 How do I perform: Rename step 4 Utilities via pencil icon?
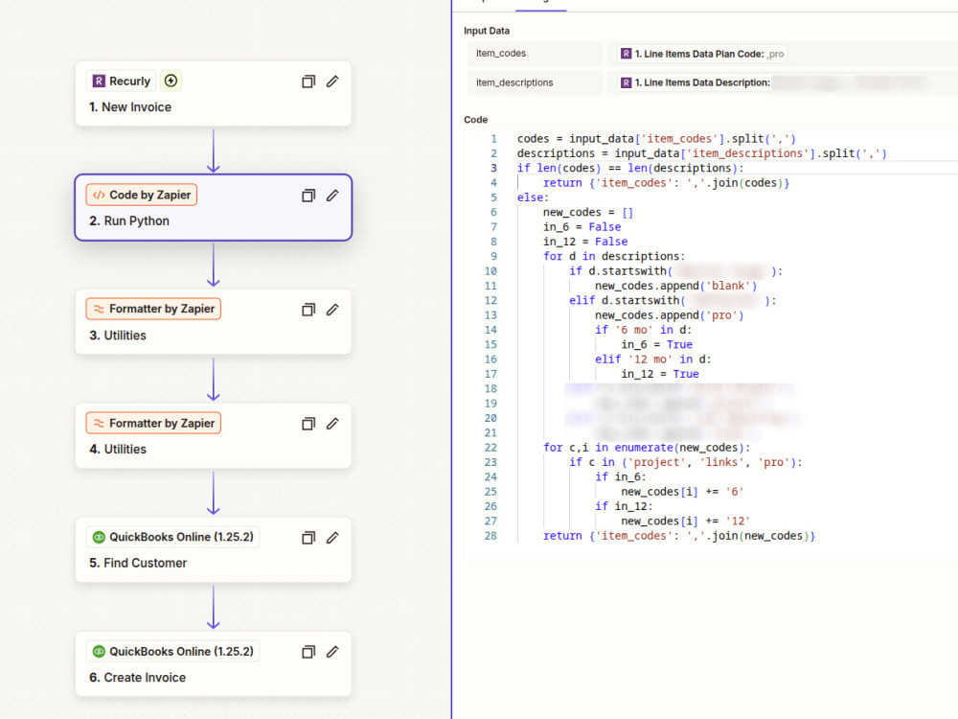click(x=332, y=424)
